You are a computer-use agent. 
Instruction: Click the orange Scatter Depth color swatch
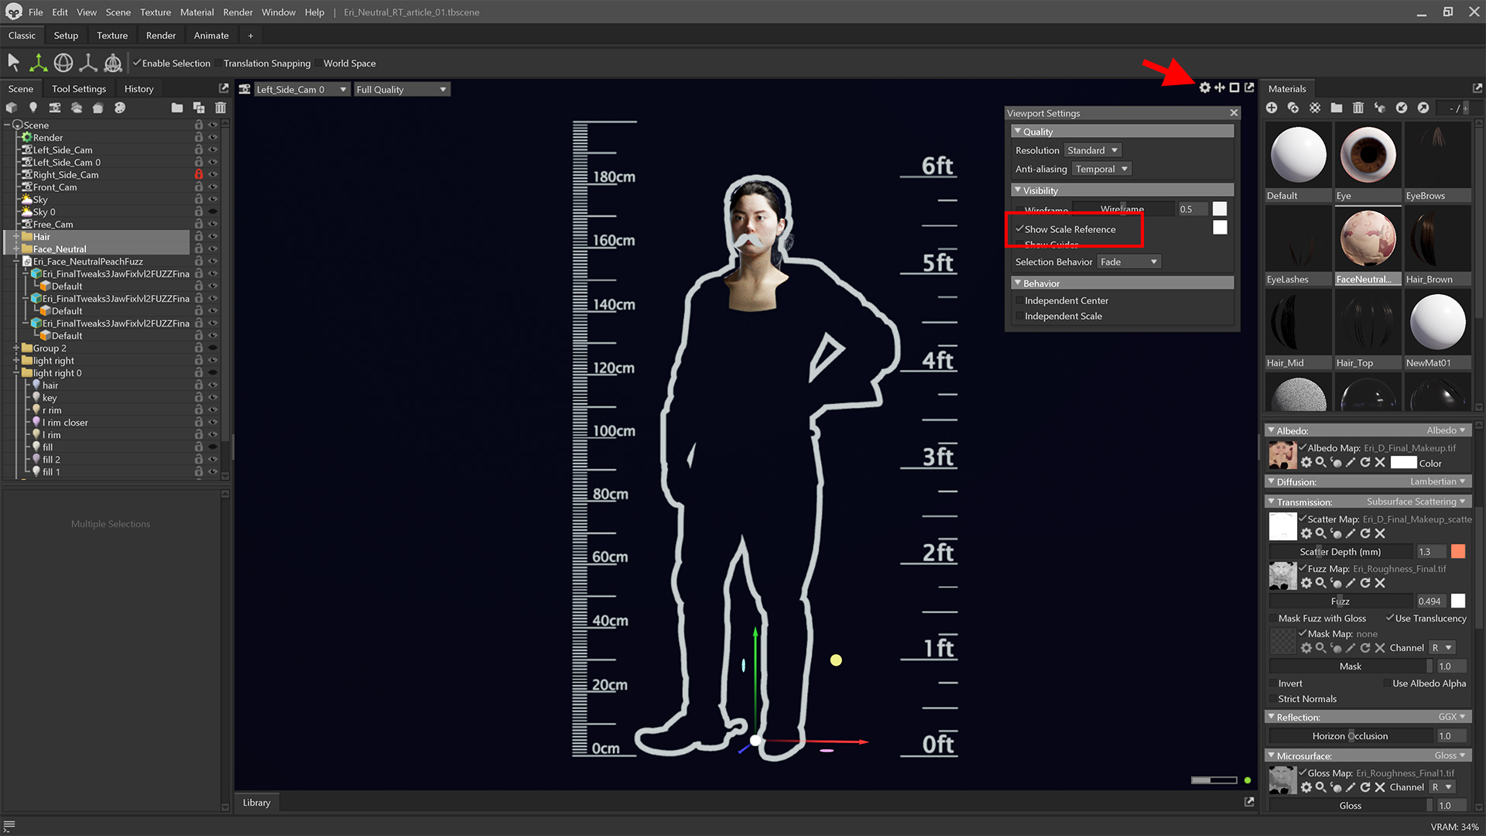pyautogui.click(x=1458, y=551)
